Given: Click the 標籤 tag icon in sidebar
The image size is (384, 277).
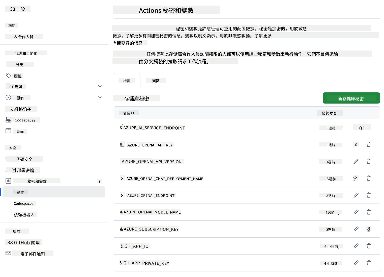Looking at the screenshot, I should click(x=8, y=75).
